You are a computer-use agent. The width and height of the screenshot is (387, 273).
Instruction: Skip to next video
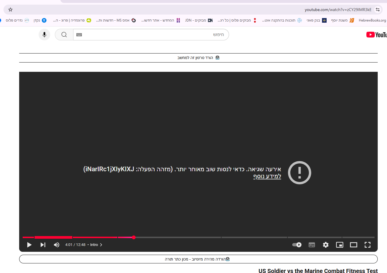[43, 245]
